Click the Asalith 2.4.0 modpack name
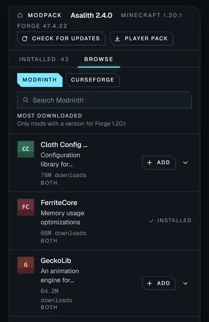The height and width of the screenshot is (322, 209). (92, 15)
